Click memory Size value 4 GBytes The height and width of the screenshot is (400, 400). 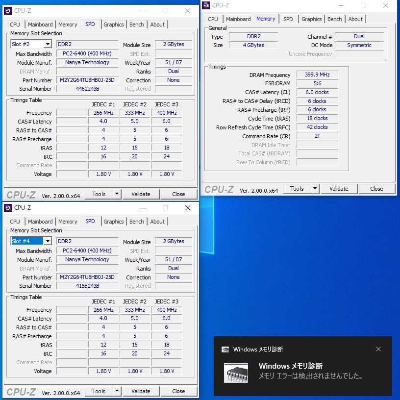(x=253, y=45)
